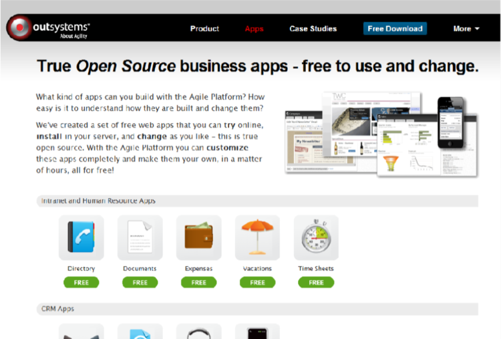501x339 pixels.
Task: Click the Directory label link
Action: click(x=81, y=268)
